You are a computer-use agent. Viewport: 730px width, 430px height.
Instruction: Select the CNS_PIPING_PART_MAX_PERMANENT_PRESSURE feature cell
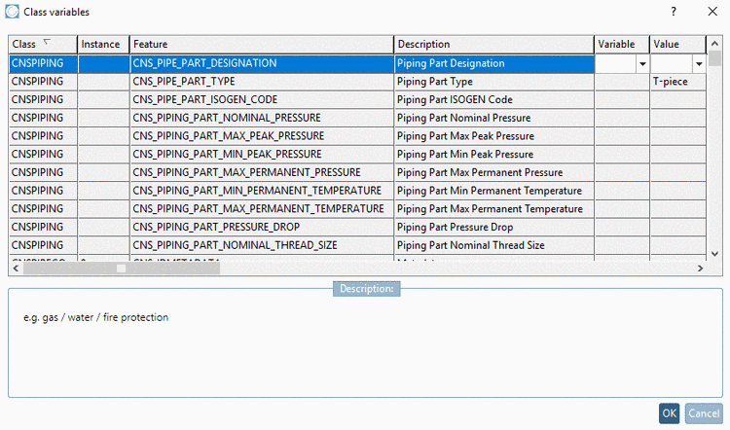[262, 172]
